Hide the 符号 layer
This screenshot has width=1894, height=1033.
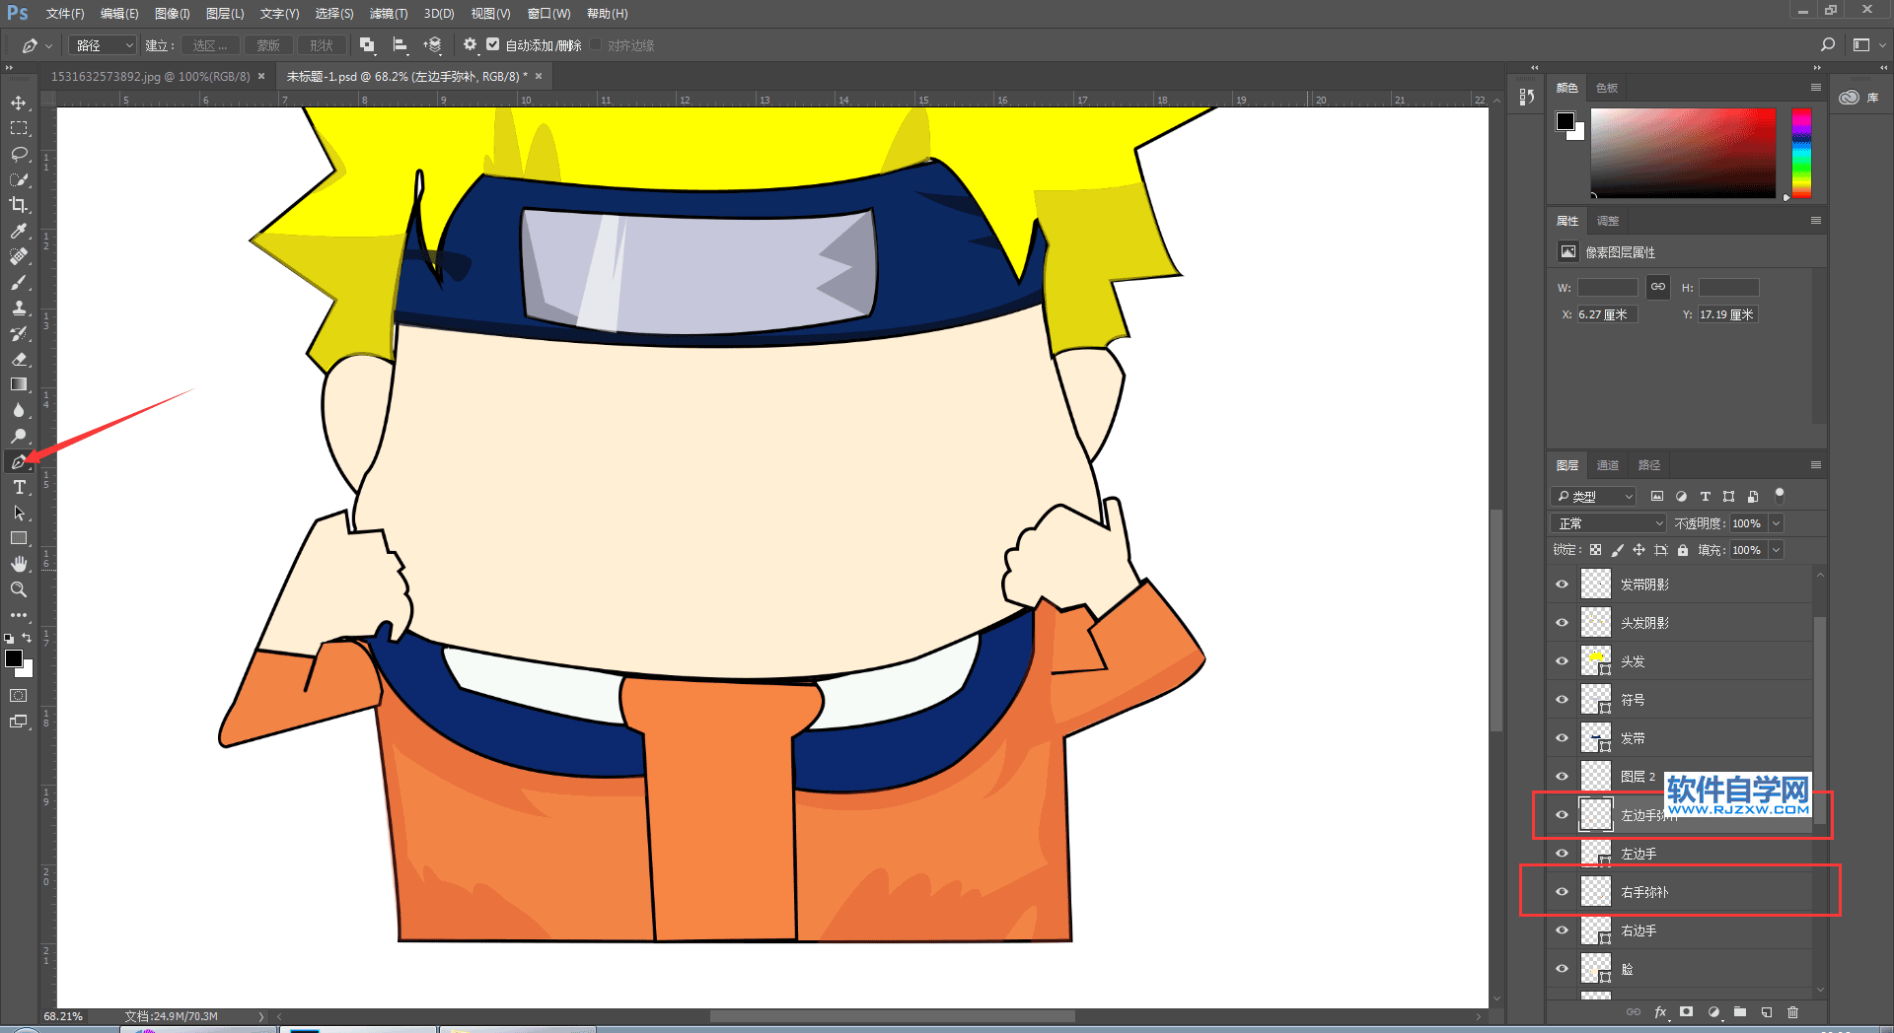tap(1562, 700)
